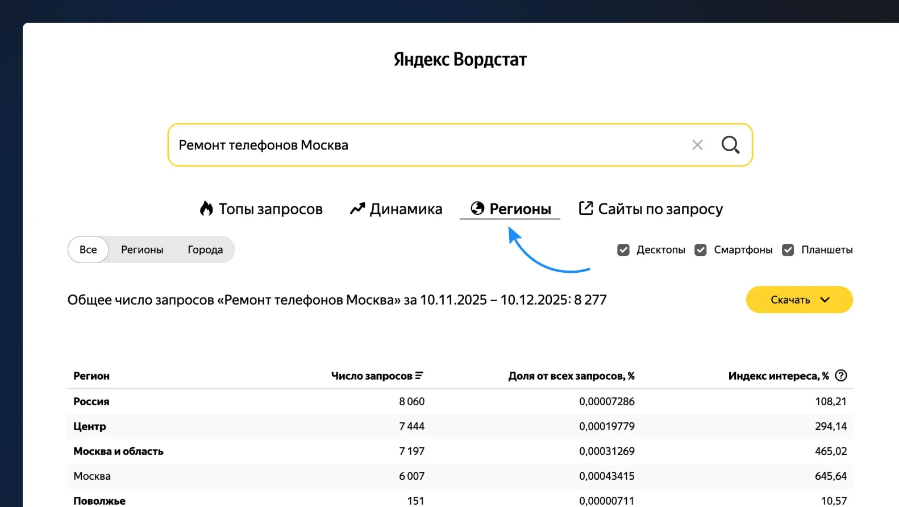
Task: Click the Поволжье region row
Action: [x=460, y=498]
